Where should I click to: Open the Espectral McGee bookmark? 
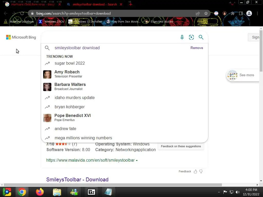159,22
